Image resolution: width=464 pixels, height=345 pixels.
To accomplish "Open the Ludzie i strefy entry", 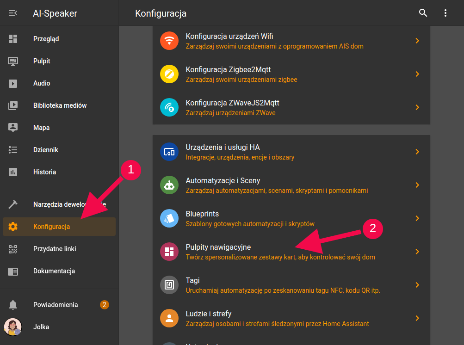I will click(291, 318).
